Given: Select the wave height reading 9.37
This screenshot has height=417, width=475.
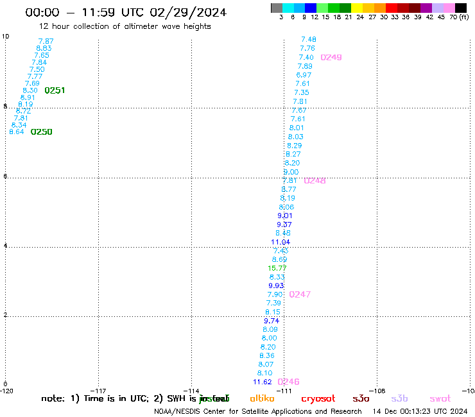Looking at the screenshot, I should click(284, 225).
